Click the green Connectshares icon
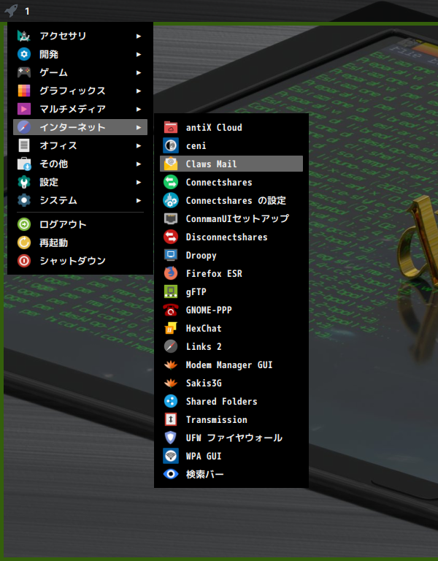Viewport: 438px width, 561px height. coord(171,182)
